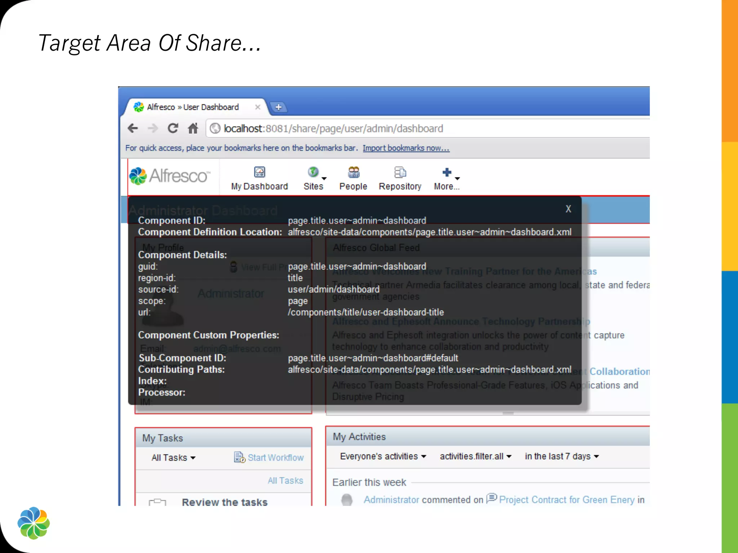The image size is (738, 553).
Task: Click the Alfresco logo in the header
Action: (169, 176)
